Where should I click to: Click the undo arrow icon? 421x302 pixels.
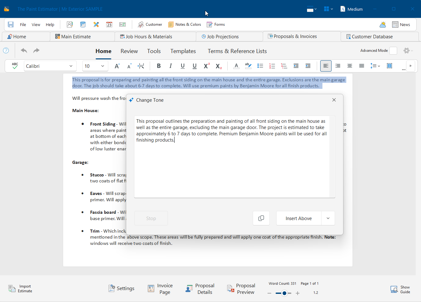(24, 51)
